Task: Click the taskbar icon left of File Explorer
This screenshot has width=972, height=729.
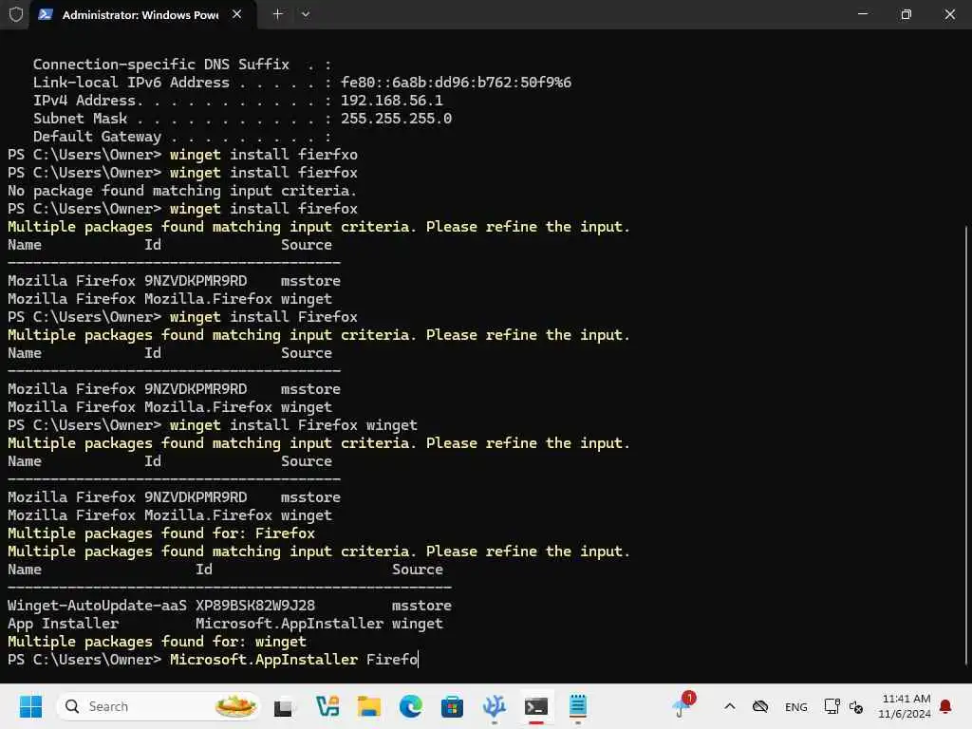Action: tap(327, 706)
